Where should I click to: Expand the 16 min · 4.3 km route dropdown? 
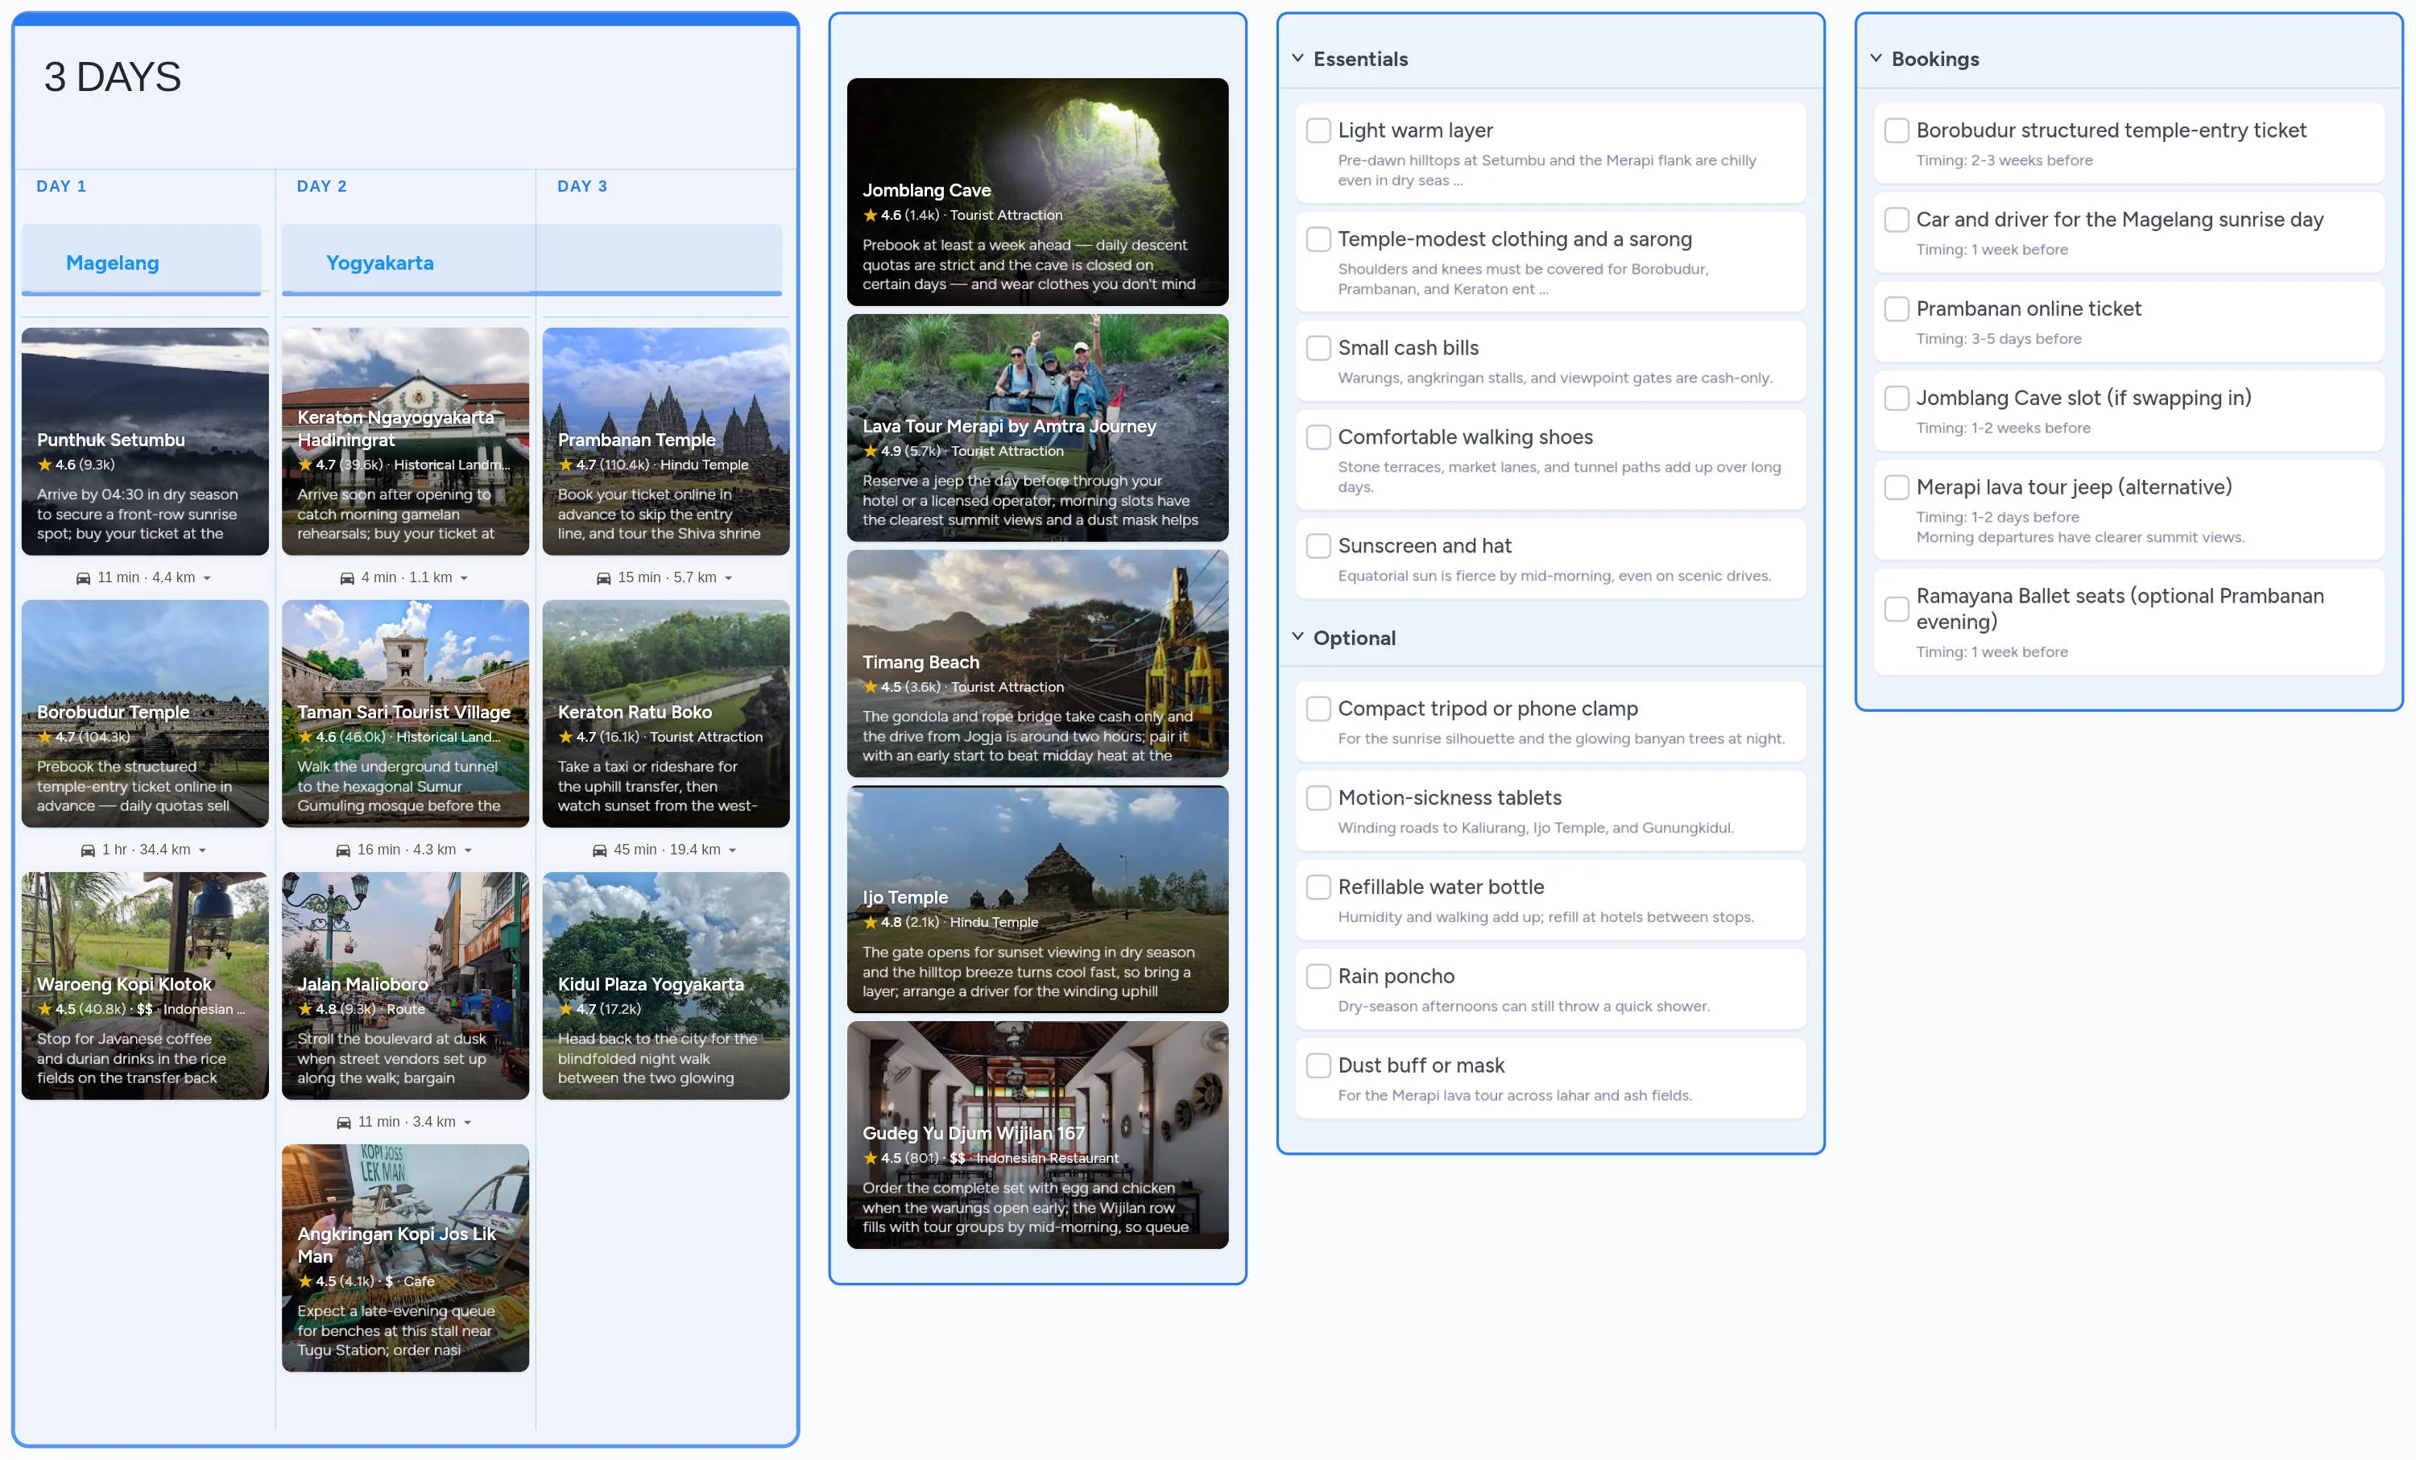click(x=468, y=851)
